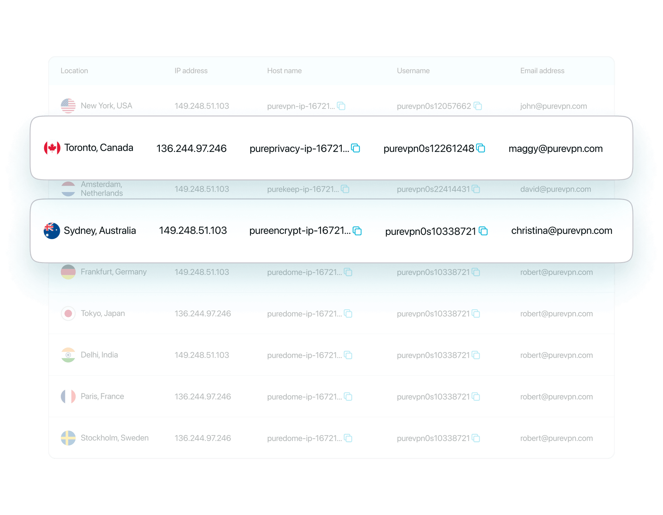Image resolution: width=663 pixels, height=515 pixels.
Task: Click IP 136.244.97.246 in Toronto row
Action: (x=191, y=149)
